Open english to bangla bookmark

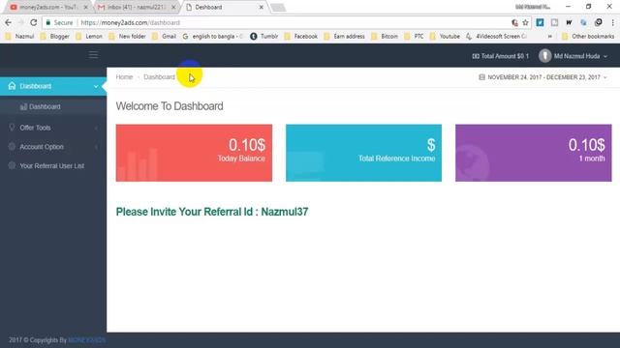[213, 37]
